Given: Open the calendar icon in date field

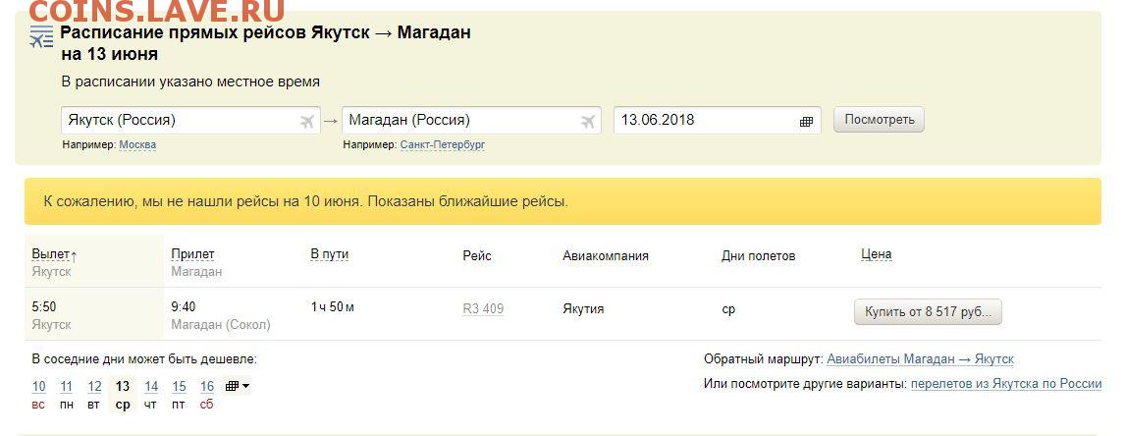Looking at the screenshot, I should tap(806, 121).
